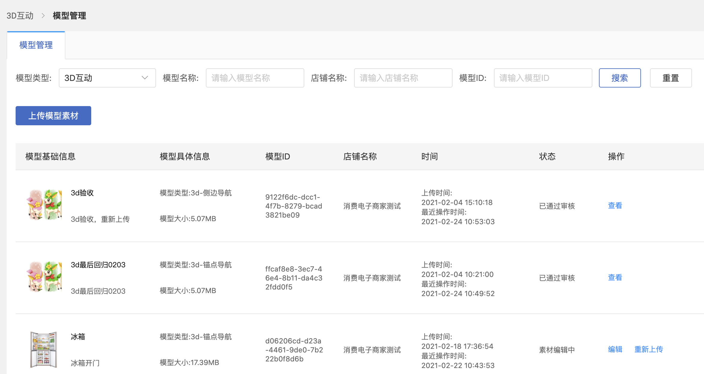Click 编辑 link for 冰箱 model
704x374 pixels.
tap(615, 349)
